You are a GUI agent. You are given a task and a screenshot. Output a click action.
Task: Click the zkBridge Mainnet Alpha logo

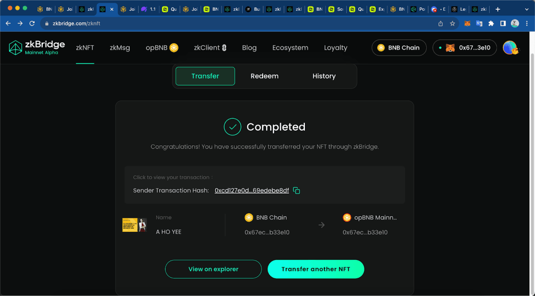pos(37,48)
